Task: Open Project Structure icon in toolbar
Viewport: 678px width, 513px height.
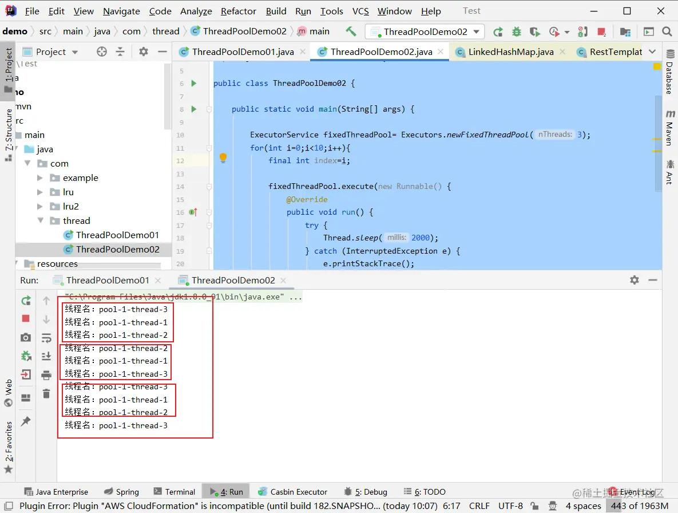Action: click(x=625, y=31)
